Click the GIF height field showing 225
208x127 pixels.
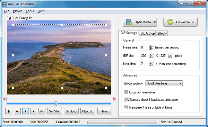(164, 56)
